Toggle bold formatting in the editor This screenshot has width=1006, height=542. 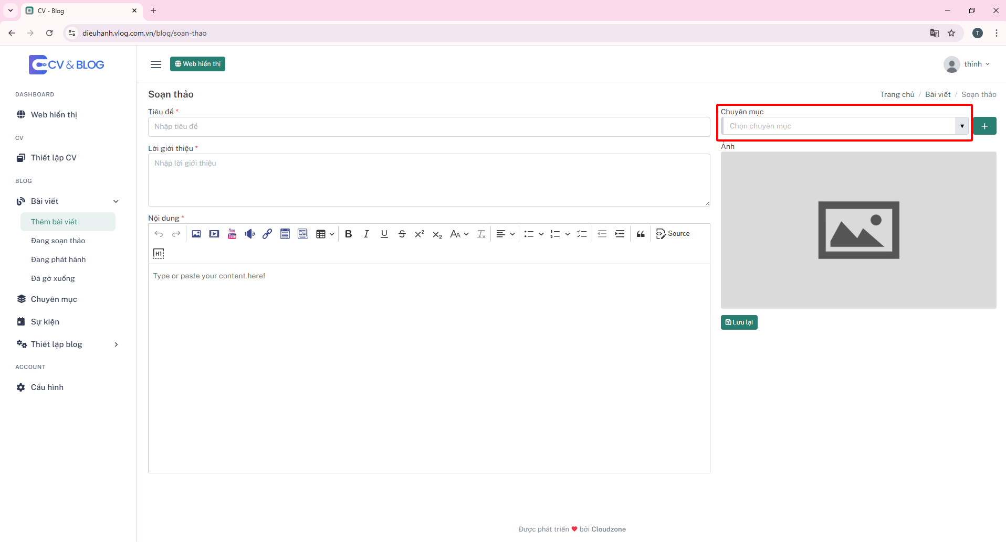tap(349, 234)
